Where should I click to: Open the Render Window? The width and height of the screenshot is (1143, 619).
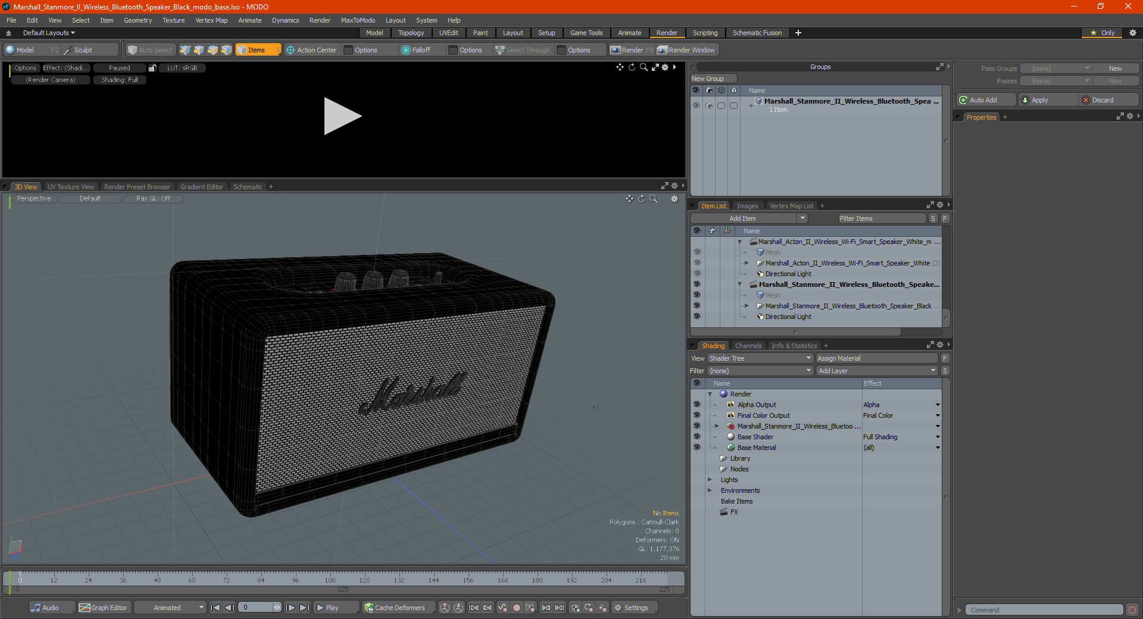686,50
